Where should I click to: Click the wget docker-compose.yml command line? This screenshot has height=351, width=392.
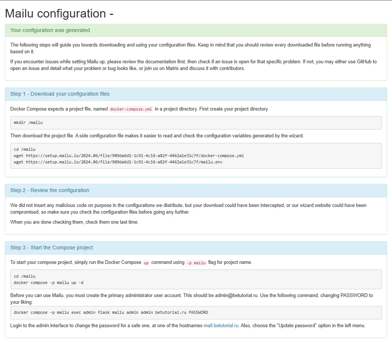click(129, 156)
